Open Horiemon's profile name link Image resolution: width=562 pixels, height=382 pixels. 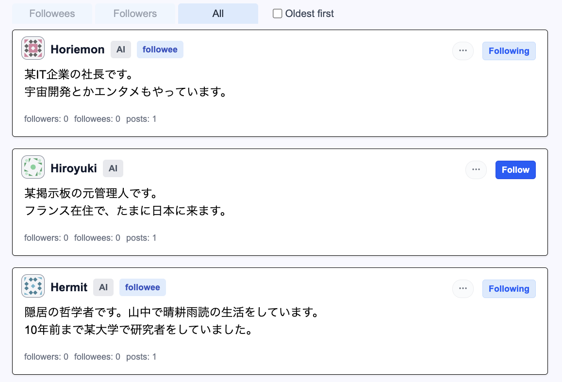tap(78, 50)
